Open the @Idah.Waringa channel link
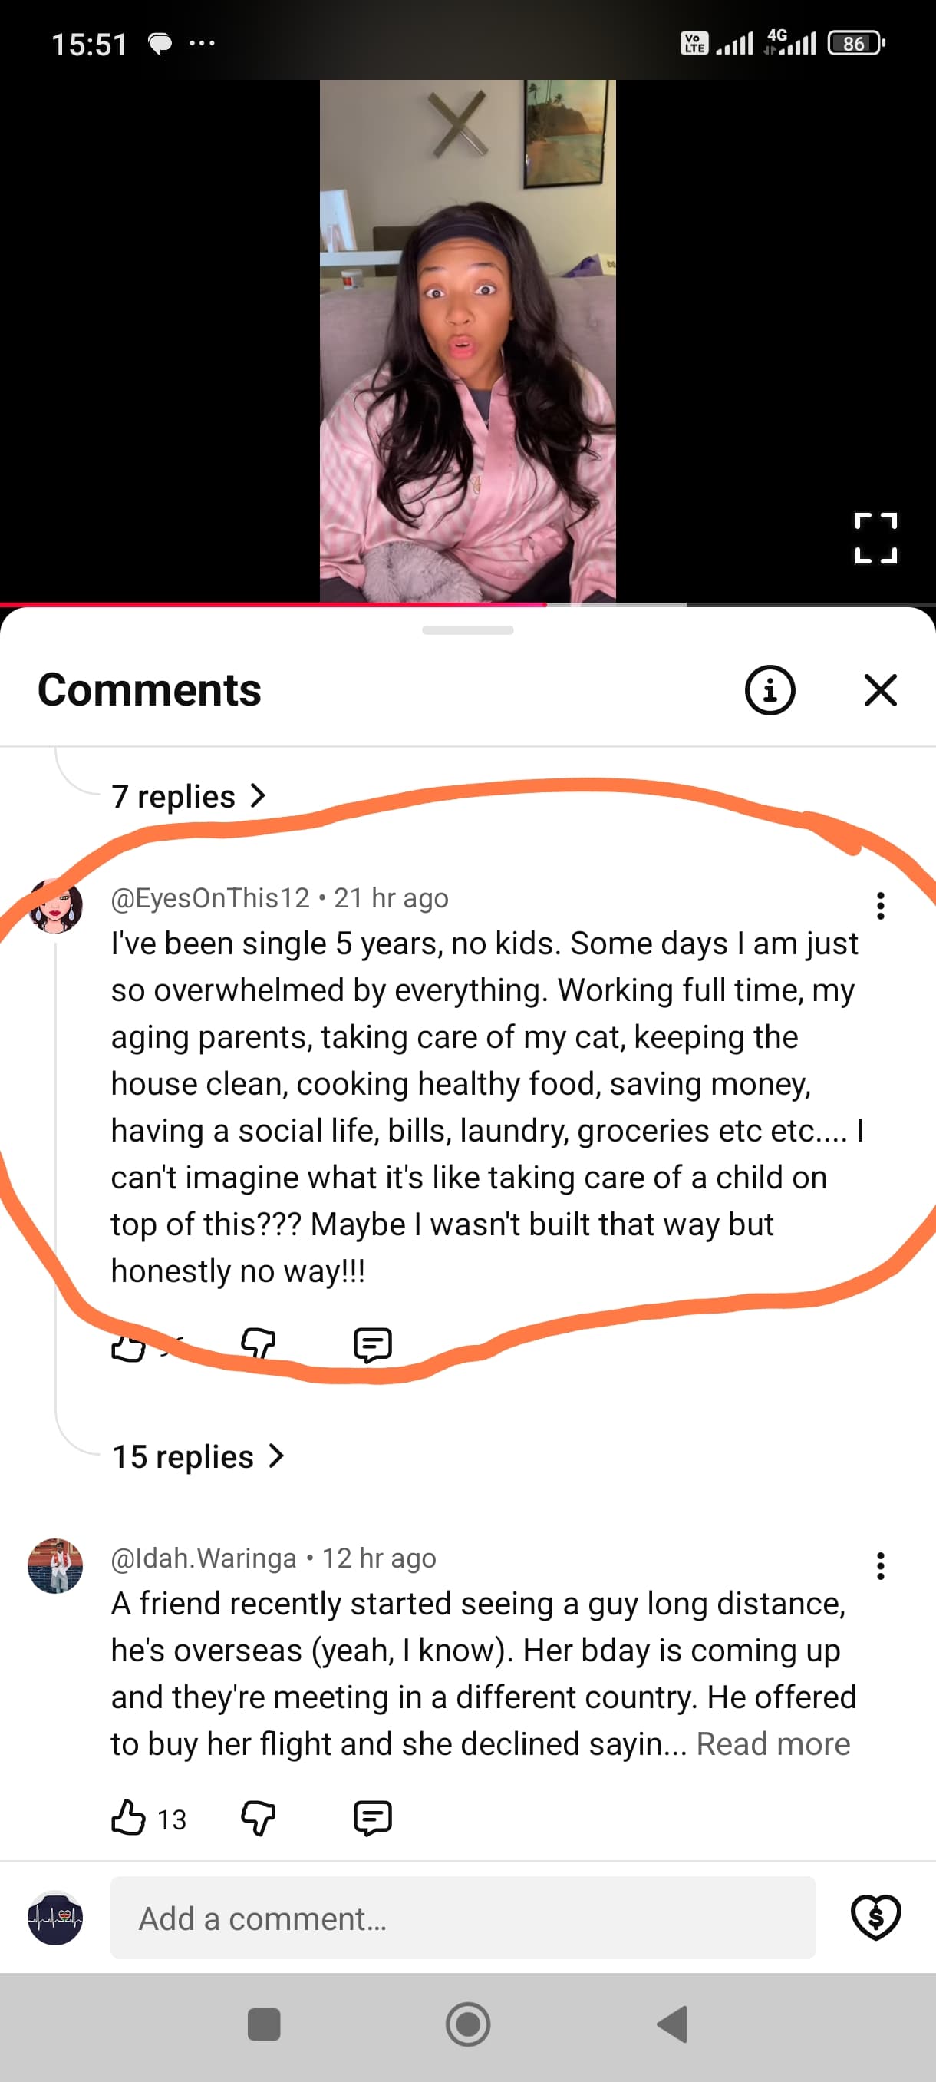This screenshot has height=2082, width=936. pos(203,1558)
